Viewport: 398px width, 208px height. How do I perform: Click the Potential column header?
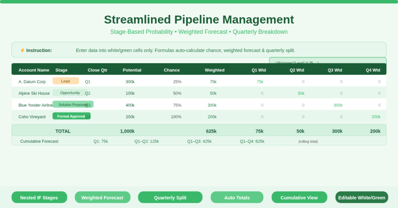132,70
